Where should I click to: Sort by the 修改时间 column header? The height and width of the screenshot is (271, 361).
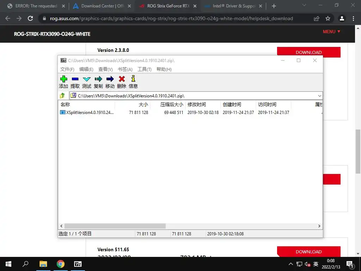[x=203, y=104]
